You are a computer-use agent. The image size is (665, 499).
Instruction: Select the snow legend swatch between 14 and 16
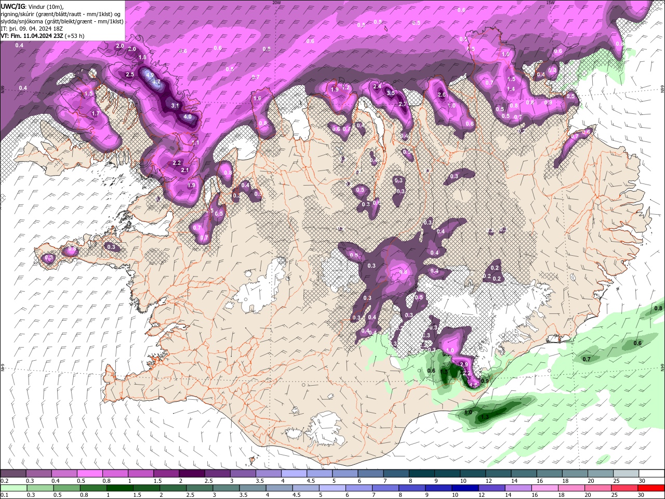pos(524,473)
